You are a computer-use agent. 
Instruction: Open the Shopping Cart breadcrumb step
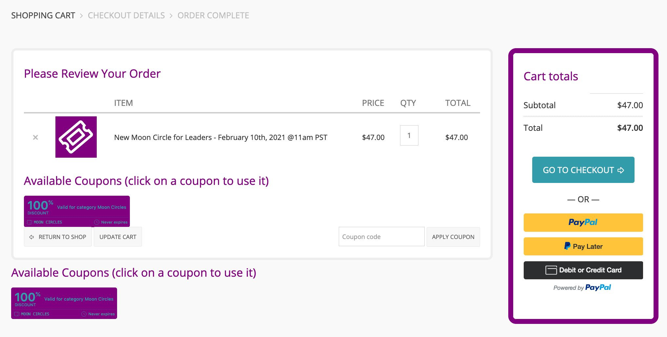click(x=43, y=15)
